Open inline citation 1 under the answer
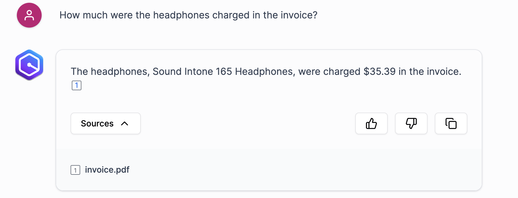 tap(77, 85)
